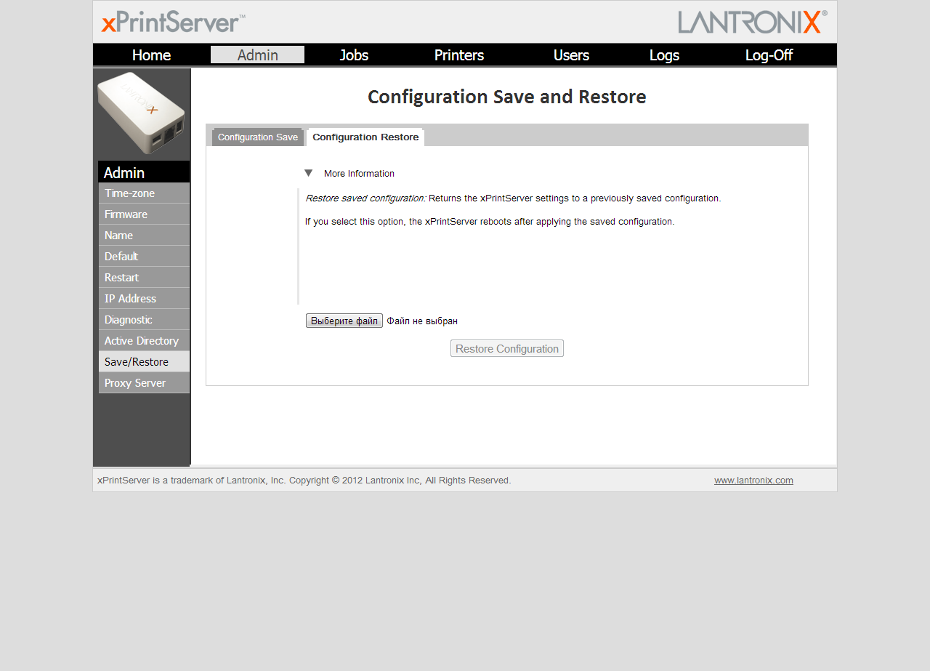The height and width of the screenshot is (671, 930).
Task: Click the Выберите файл file chooser button
Action: tap(344, 321)
